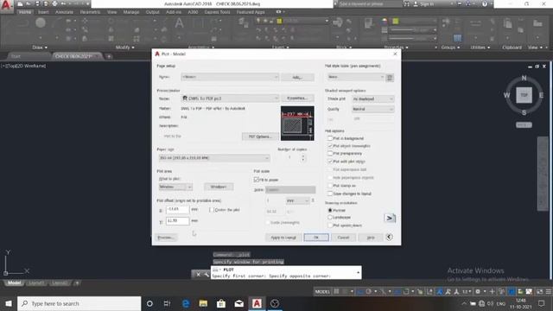Open the Shade plot dropdown
This screenshot has height=311, width=553.
point(372,99)
